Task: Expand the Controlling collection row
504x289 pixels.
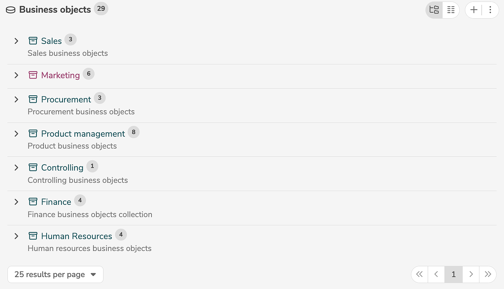Action: [16, 168]
